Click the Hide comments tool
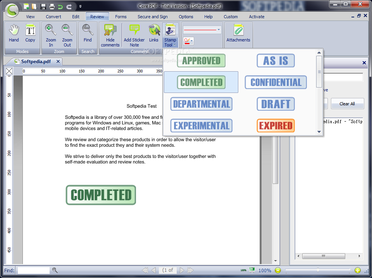 [x=110, y=36]
